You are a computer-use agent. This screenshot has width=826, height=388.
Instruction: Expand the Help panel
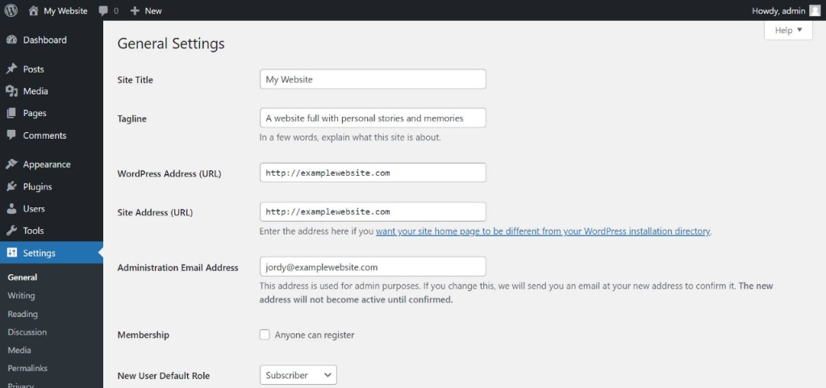788,30
